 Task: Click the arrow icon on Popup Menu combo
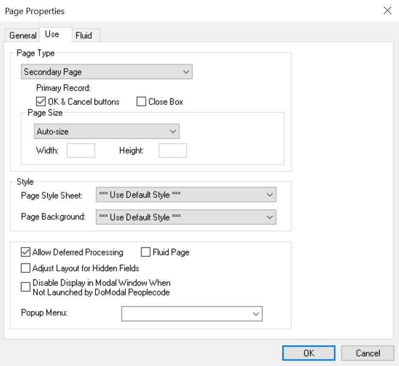(x=256, y=314)
